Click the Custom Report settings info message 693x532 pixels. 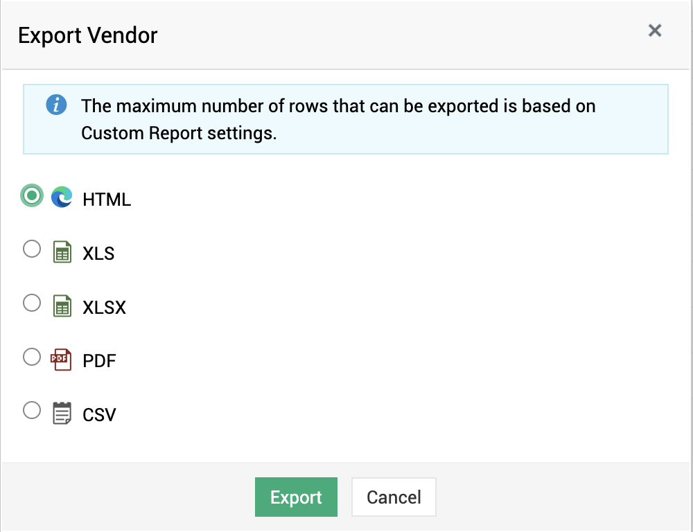click(x=338, y=119)
